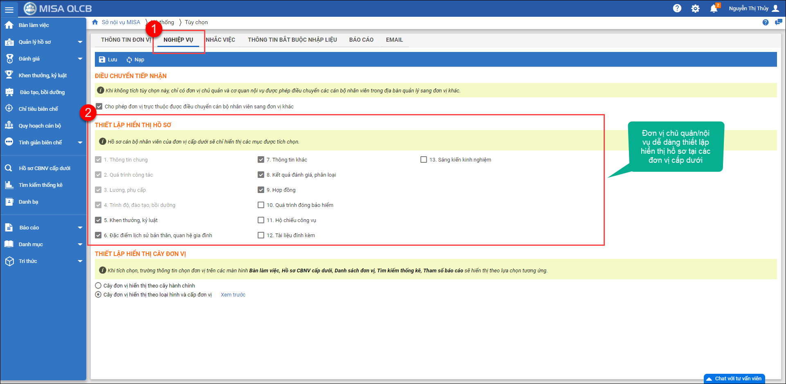
Task: Expand the Danh mục sidebar menu
Action: click(80, 244)
